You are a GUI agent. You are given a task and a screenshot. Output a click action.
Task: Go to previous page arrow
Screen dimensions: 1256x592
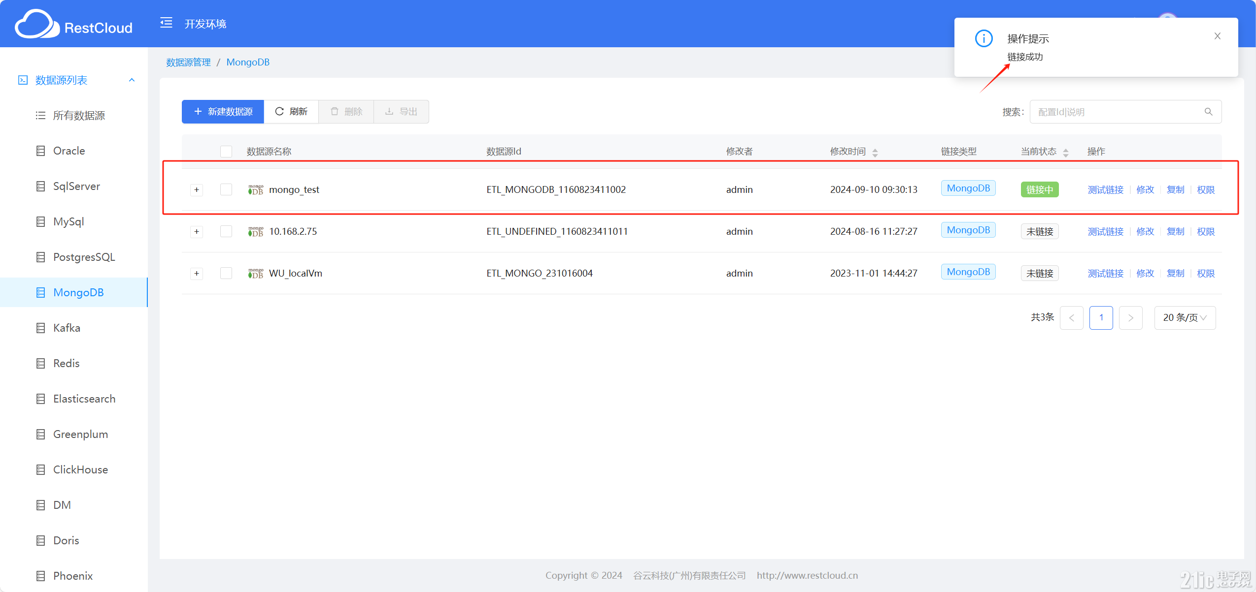[x=1071, y=317]
